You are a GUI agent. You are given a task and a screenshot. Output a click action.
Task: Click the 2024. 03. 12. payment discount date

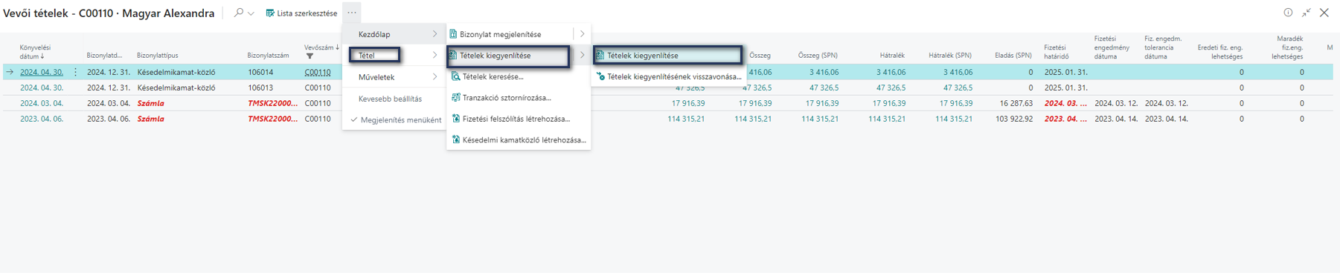1116,103
